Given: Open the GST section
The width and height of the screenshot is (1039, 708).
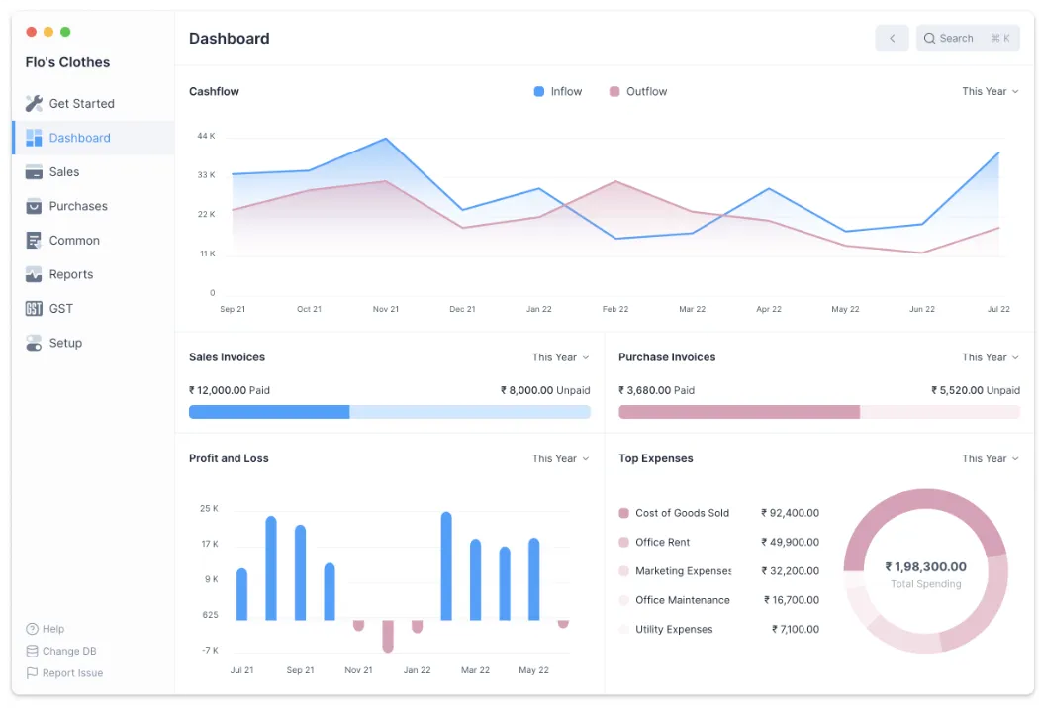Looking at the screenshot, I should pyautogui.click(x=93, y=308).
